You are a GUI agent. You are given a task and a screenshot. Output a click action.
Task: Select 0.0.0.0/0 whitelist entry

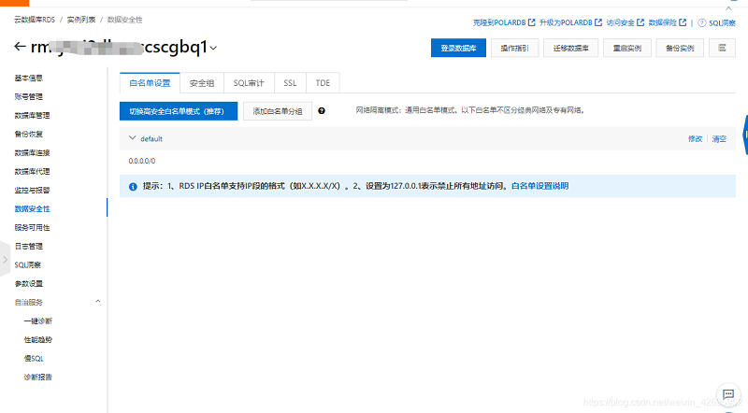[142, 162]
